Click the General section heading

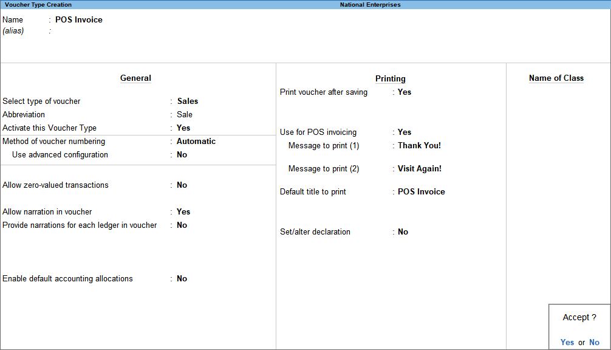(x=135, y=78)
